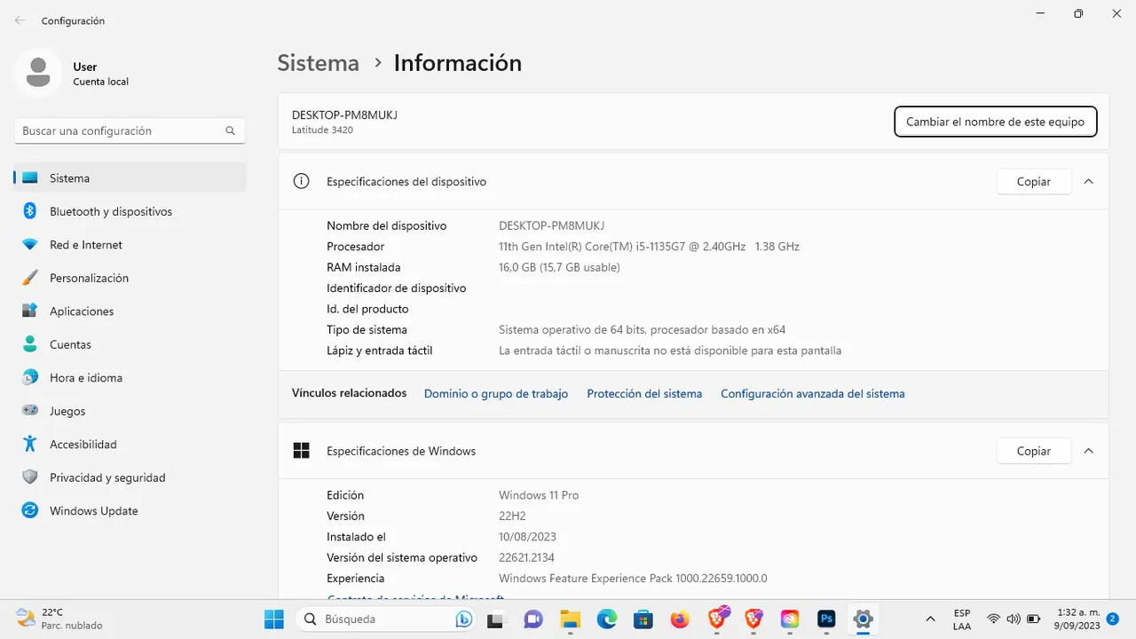Click the Lápiz y entrada táctil value
1136x639 pixels.
[x=670, y=351]
